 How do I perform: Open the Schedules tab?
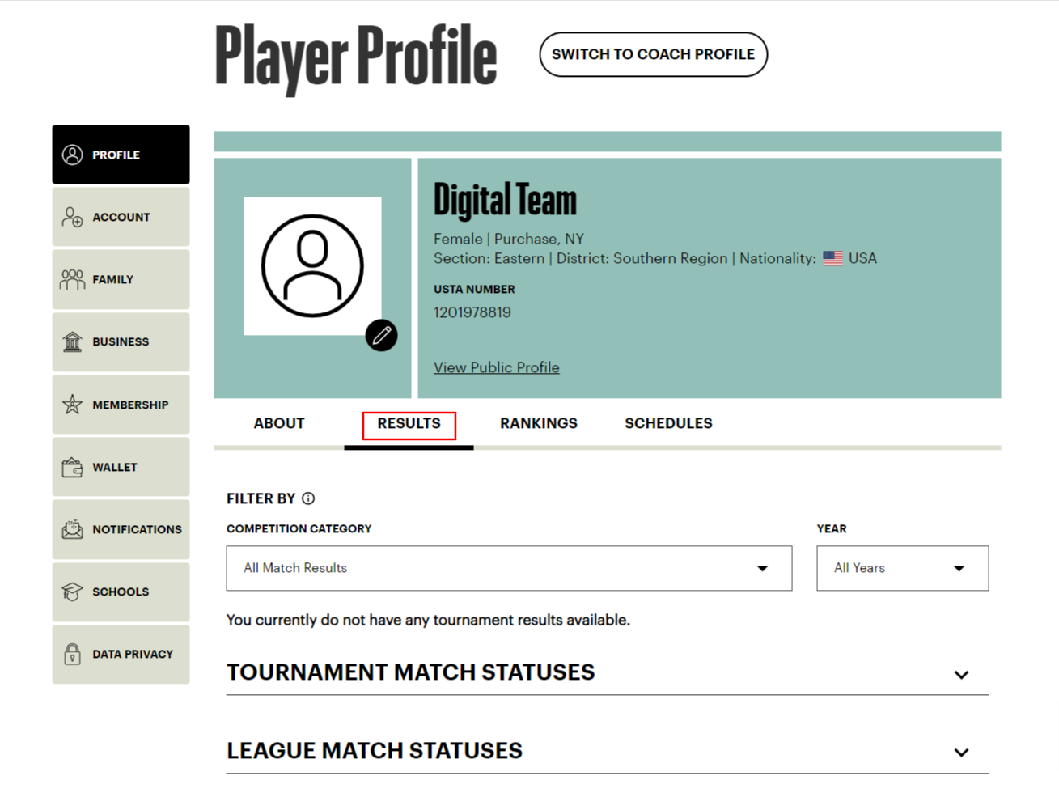tap(668, 423)
